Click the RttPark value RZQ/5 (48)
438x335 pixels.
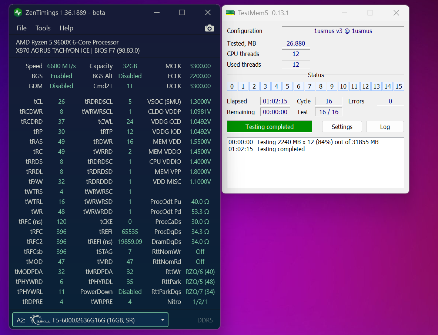pyautogui.click(x=200, y=282)
